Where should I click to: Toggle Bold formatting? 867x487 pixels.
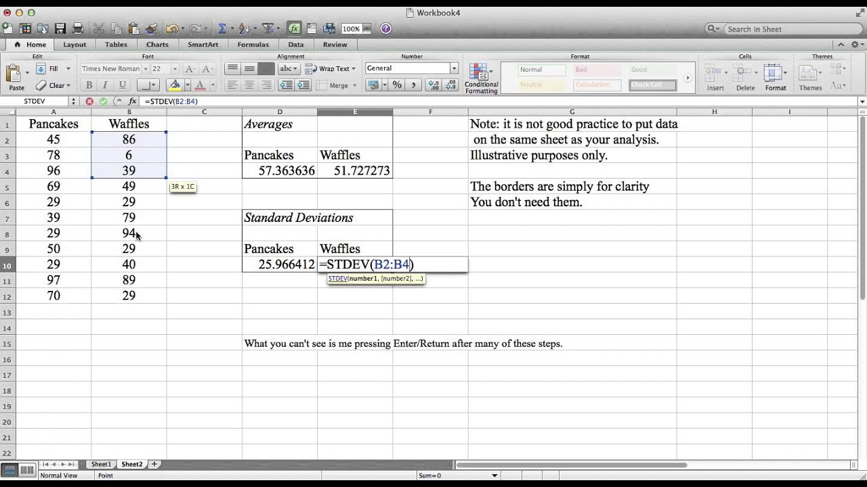click(x=88, y=85)
